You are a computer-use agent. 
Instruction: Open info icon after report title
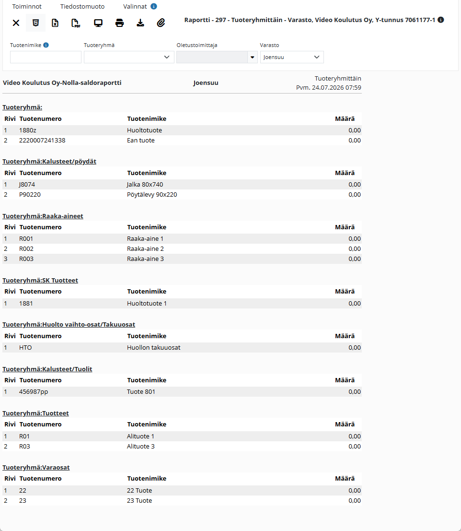(x=441, y=20)
